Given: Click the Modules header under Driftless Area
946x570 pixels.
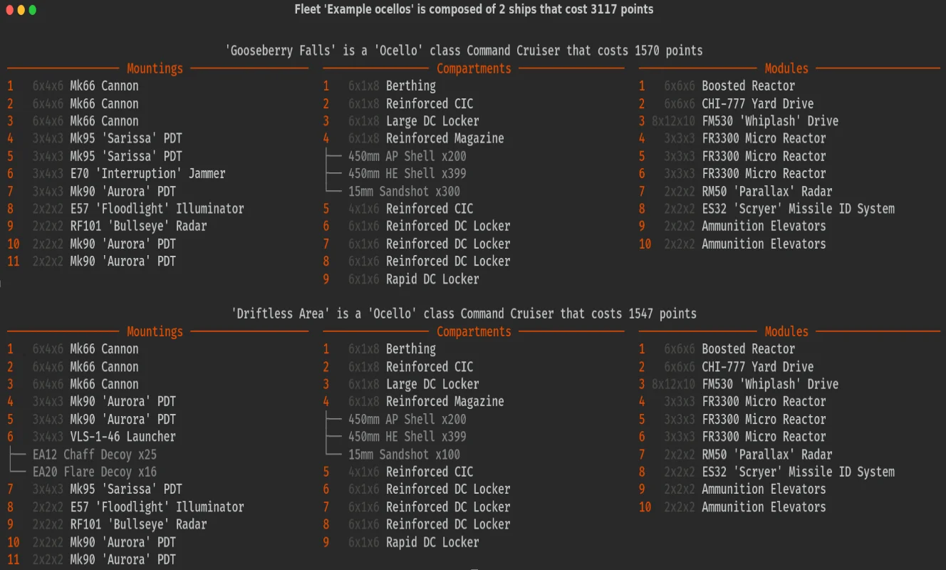Looking at the screenshot, I should click(x=786, y=331).
